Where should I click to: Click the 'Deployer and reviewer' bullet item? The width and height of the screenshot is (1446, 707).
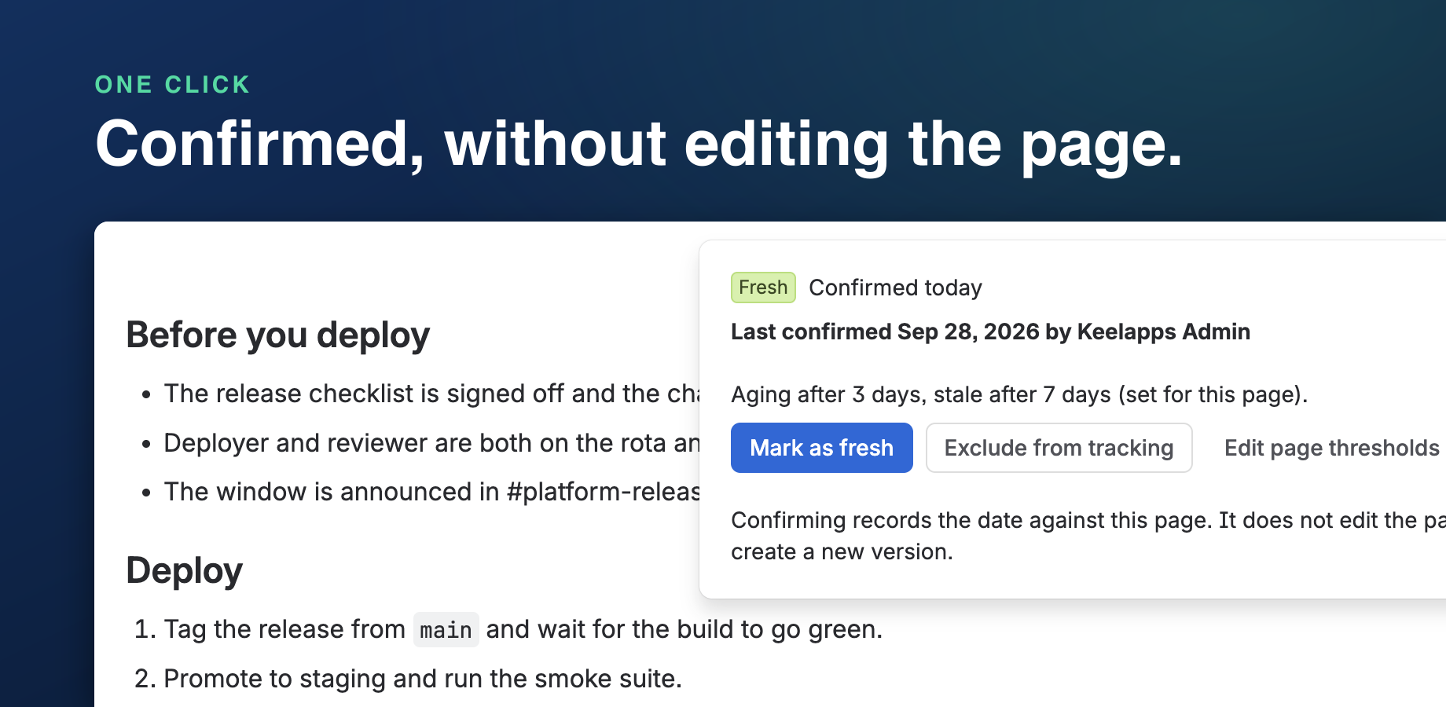pos(431,443)
